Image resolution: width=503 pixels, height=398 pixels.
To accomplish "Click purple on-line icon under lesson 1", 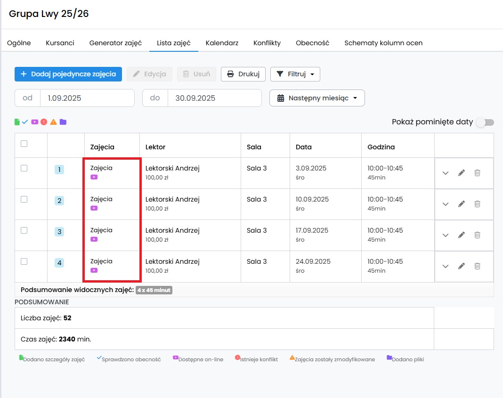I will pyautogui.click(x=94, y=177).
